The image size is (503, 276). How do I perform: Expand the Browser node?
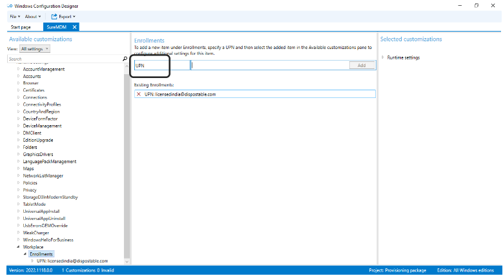[19, 83]
